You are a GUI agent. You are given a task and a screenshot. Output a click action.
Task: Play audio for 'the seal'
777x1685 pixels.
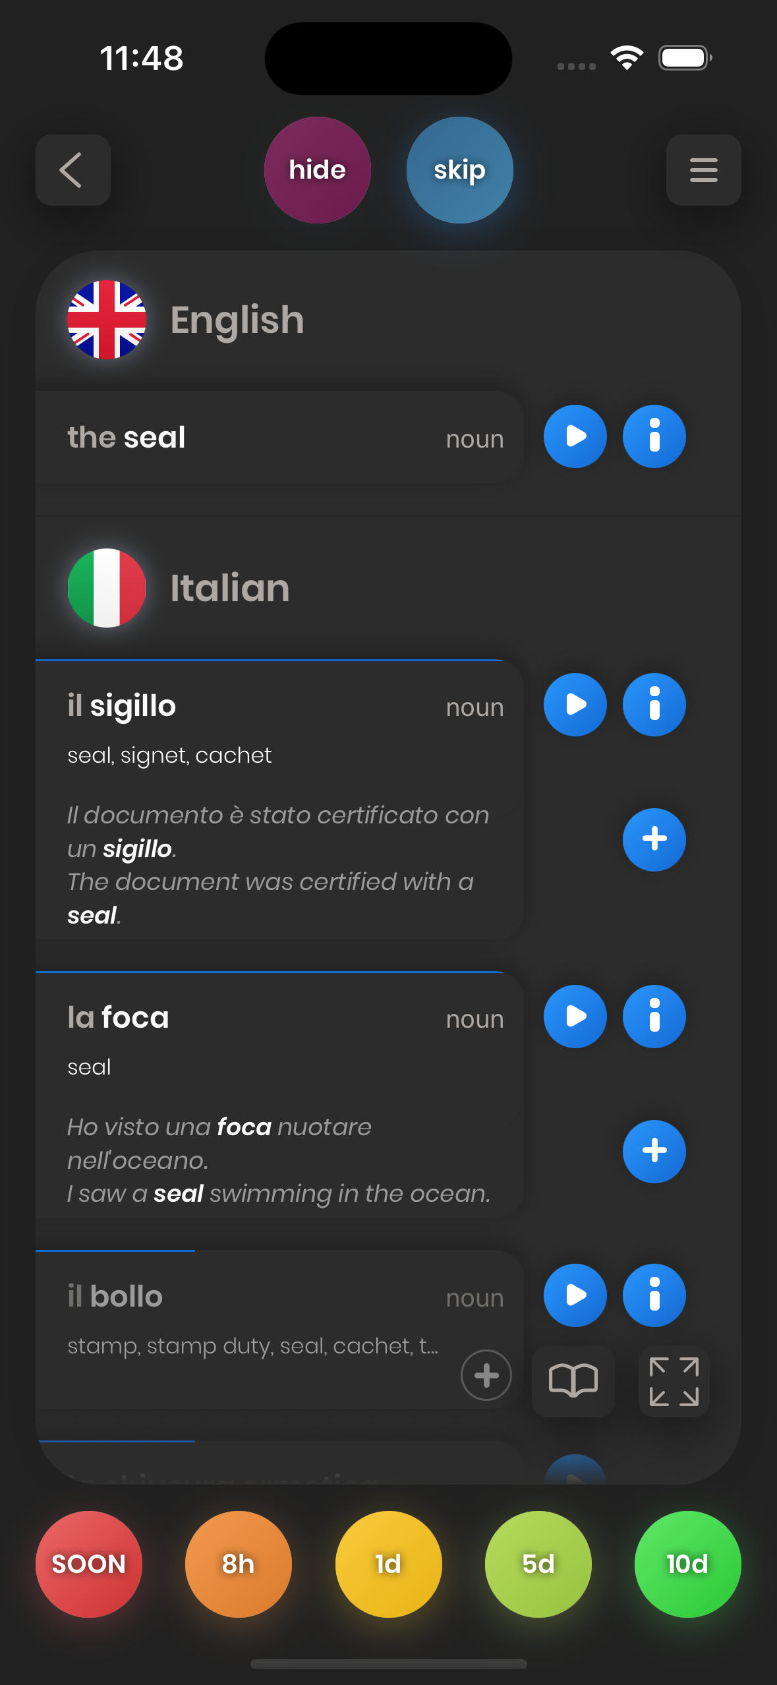pos(575,436)
